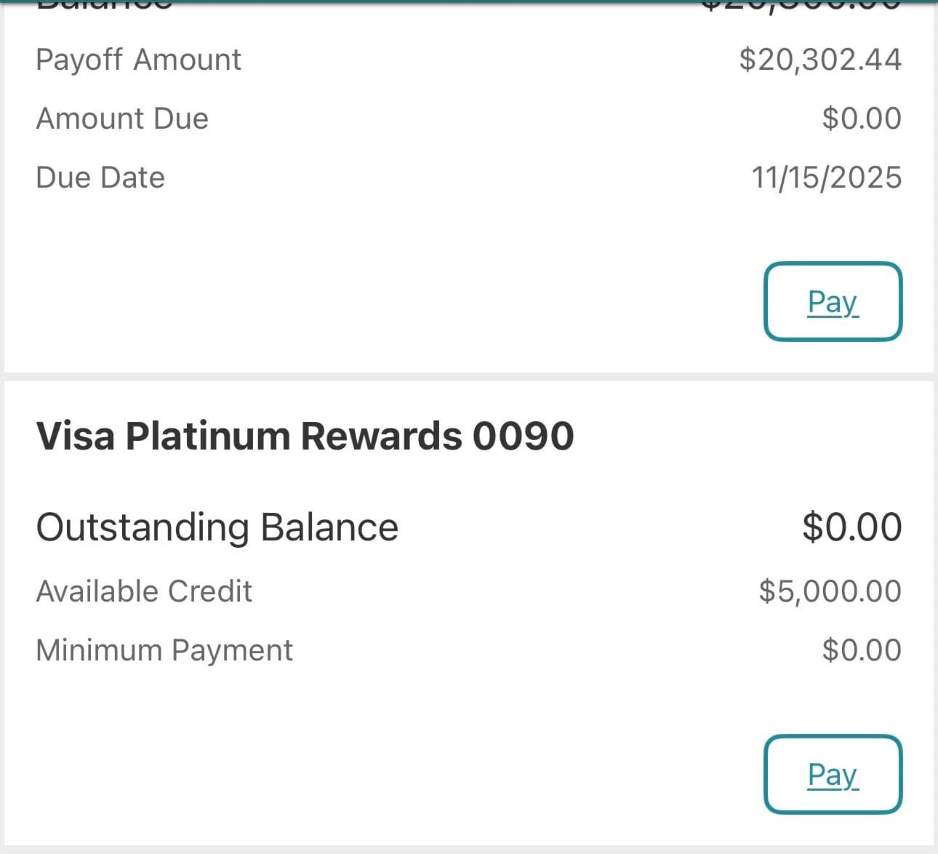Select the Minimum Payment label
The width and height of the screenshot is (938, 854).
(164, 650)
